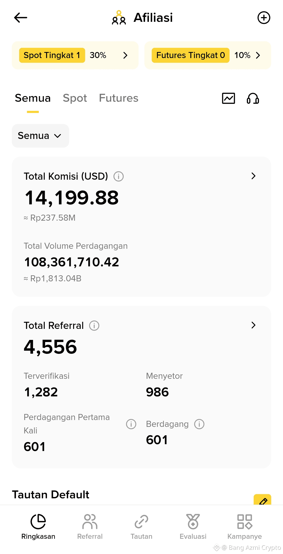Expand Futures Tingkat 0 details
This screenshot has width=283, height=554.
tap(208, 55)
